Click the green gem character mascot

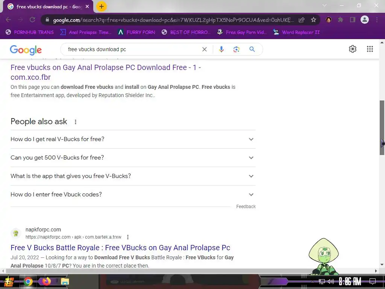pyautogui.click(x=324, y=256)
